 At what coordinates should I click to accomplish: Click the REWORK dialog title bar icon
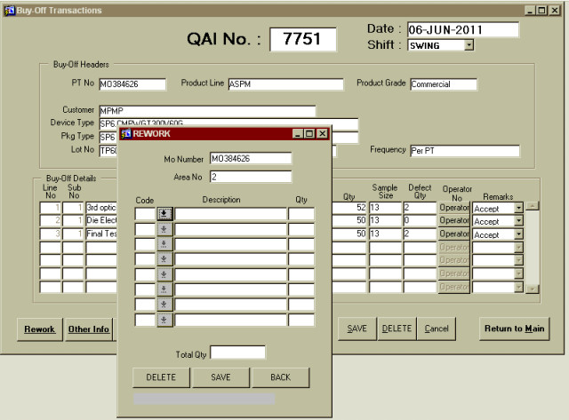pos(126,133)
